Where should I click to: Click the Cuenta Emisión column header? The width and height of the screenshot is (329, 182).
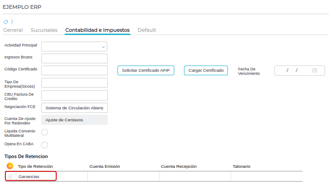click(105, 167)
